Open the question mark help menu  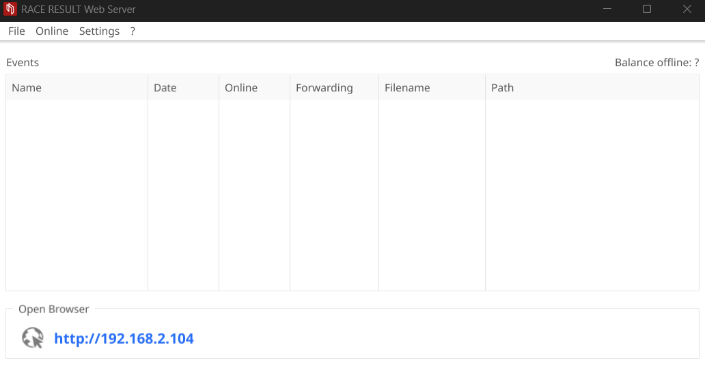pyautogui.click(x=133, y=31)
